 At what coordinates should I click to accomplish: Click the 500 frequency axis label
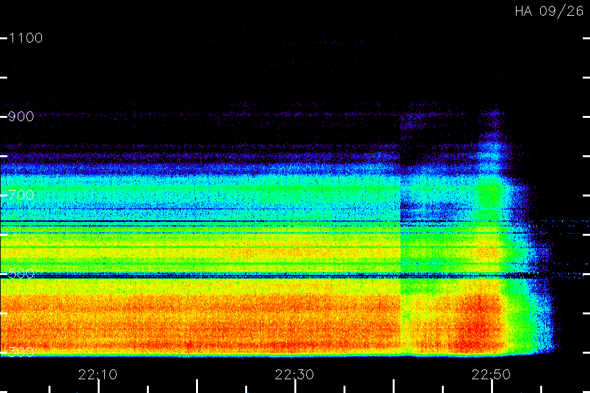21,273
